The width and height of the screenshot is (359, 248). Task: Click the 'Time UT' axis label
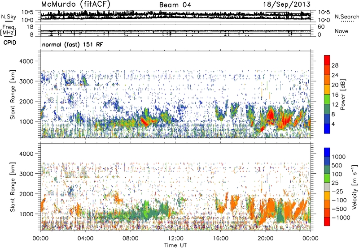click(x=175, y=245)
